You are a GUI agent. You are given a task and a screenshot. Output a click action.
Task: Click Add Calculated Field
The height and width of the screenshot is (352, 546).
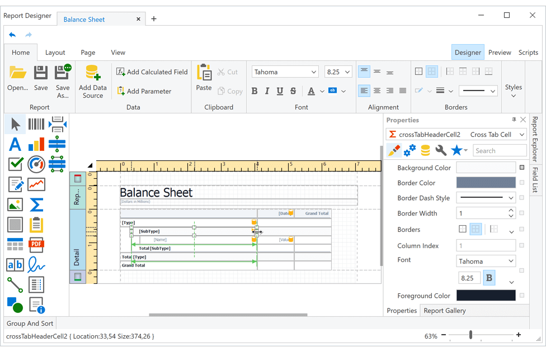(x=151, y=72)
